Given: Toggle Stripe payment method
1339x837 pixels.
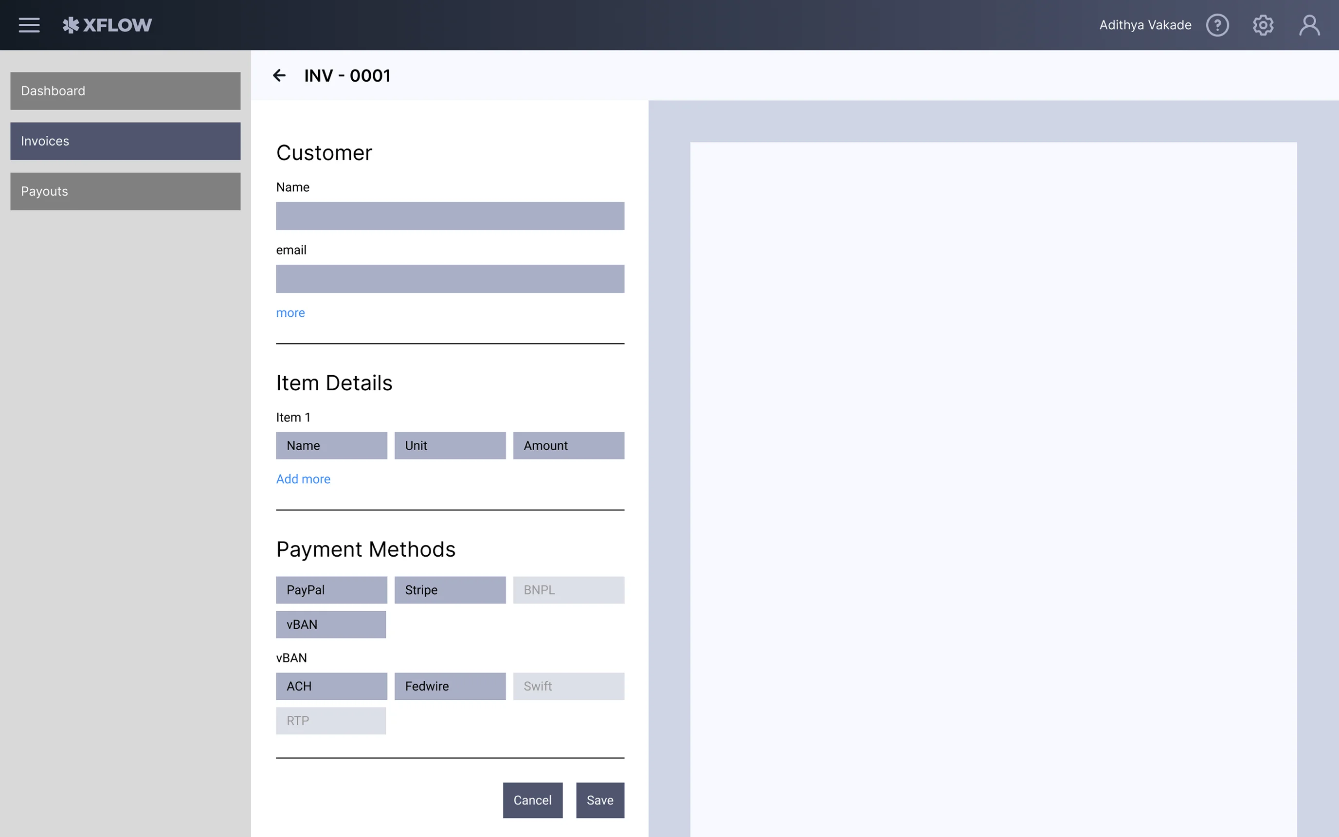Looking at the screenshot, I should pyautogui.click(x=449, y=590).
